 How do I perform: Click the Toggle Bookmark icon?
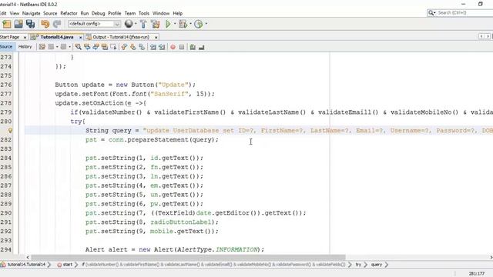tap(142, 47)
